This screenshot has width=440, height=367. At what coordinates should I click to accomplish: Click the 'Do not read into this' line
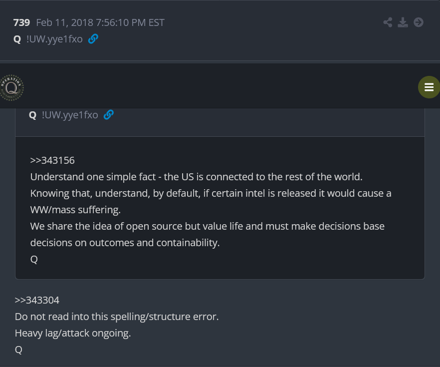pyautogui.click(x=117, y=317)
